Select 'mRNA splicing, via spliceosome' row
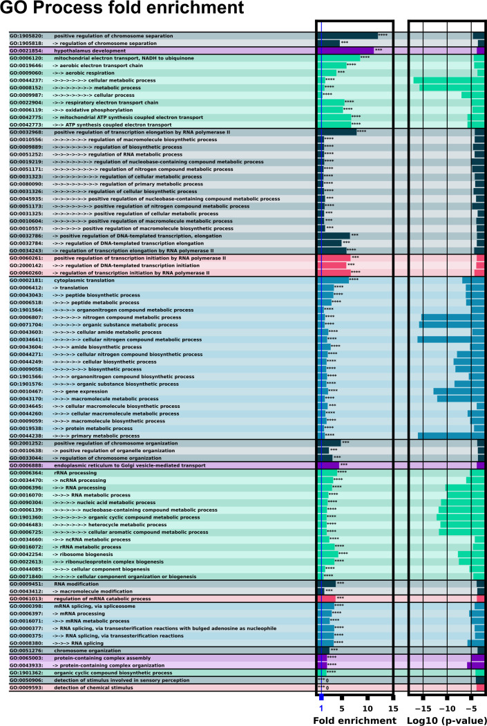The image size is (487, 726). tap(247, 606)
